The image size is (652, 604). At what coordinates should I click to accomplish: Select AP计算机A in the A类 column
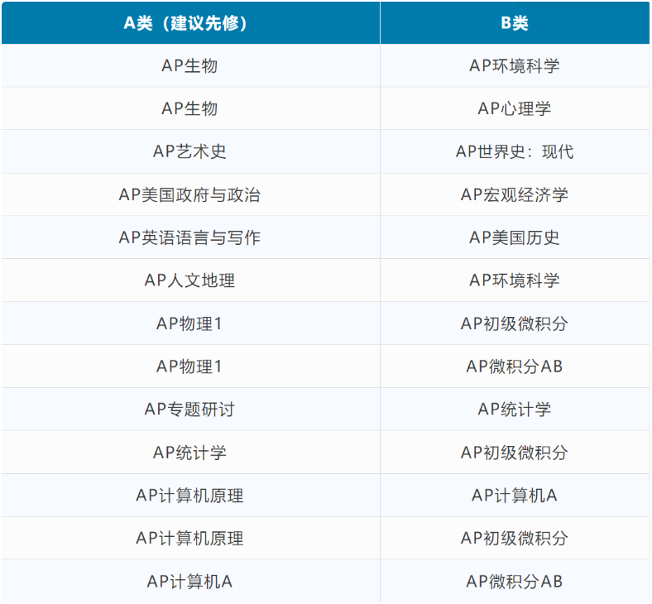pyautogui.click(x=190, y=581)
